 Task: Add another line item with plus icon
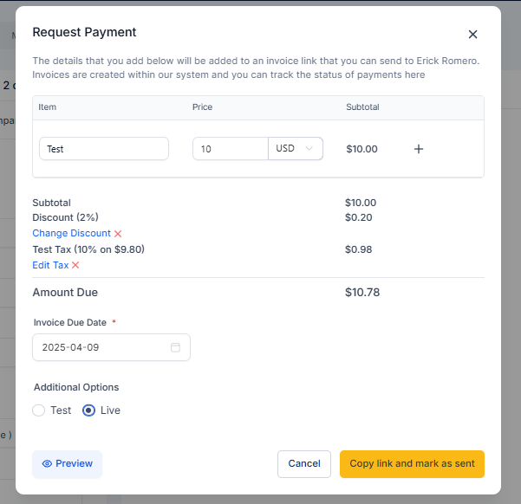[x=419, y=149]
